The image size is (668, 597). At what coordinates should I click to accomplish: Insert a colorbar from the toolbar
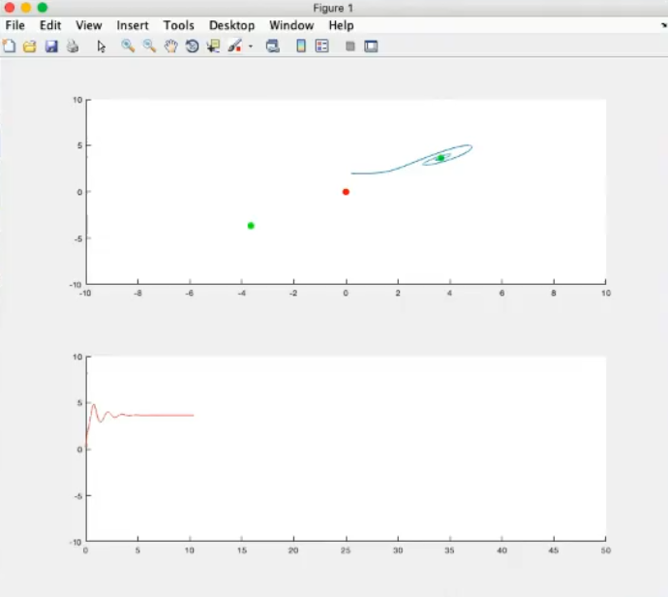(x=301, y=46)
